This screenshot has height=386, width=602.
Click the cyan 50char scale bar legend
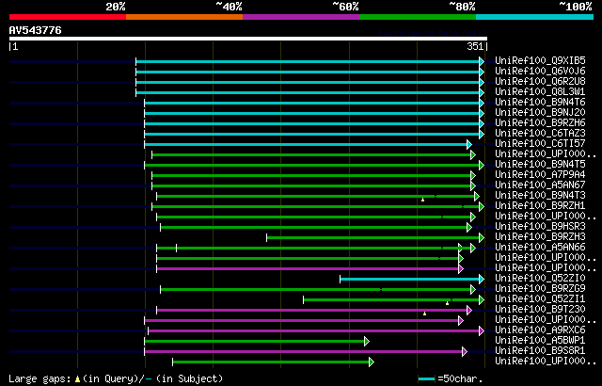[x=426, y=379]
